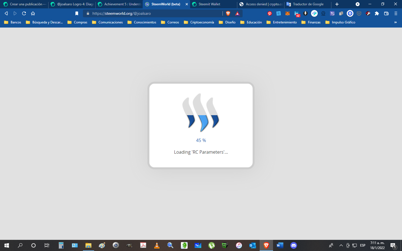
Task: Open the browser home page
Action: tap(33, 13)
